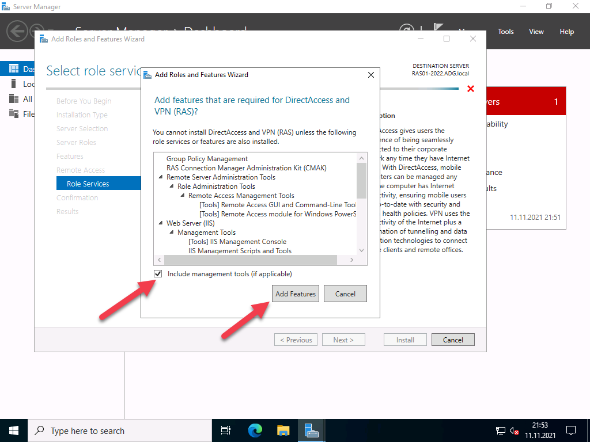Open Local Server in Server Manager sidebar
This screenshot has height=442, width=590.
pyautogui.click(x=17, y=84)
